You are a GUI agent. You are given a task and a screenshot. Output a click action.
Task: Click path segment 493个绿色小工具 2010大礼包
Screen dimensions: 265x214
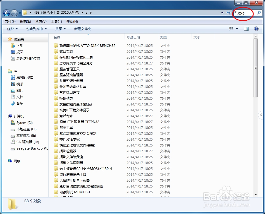56,13
